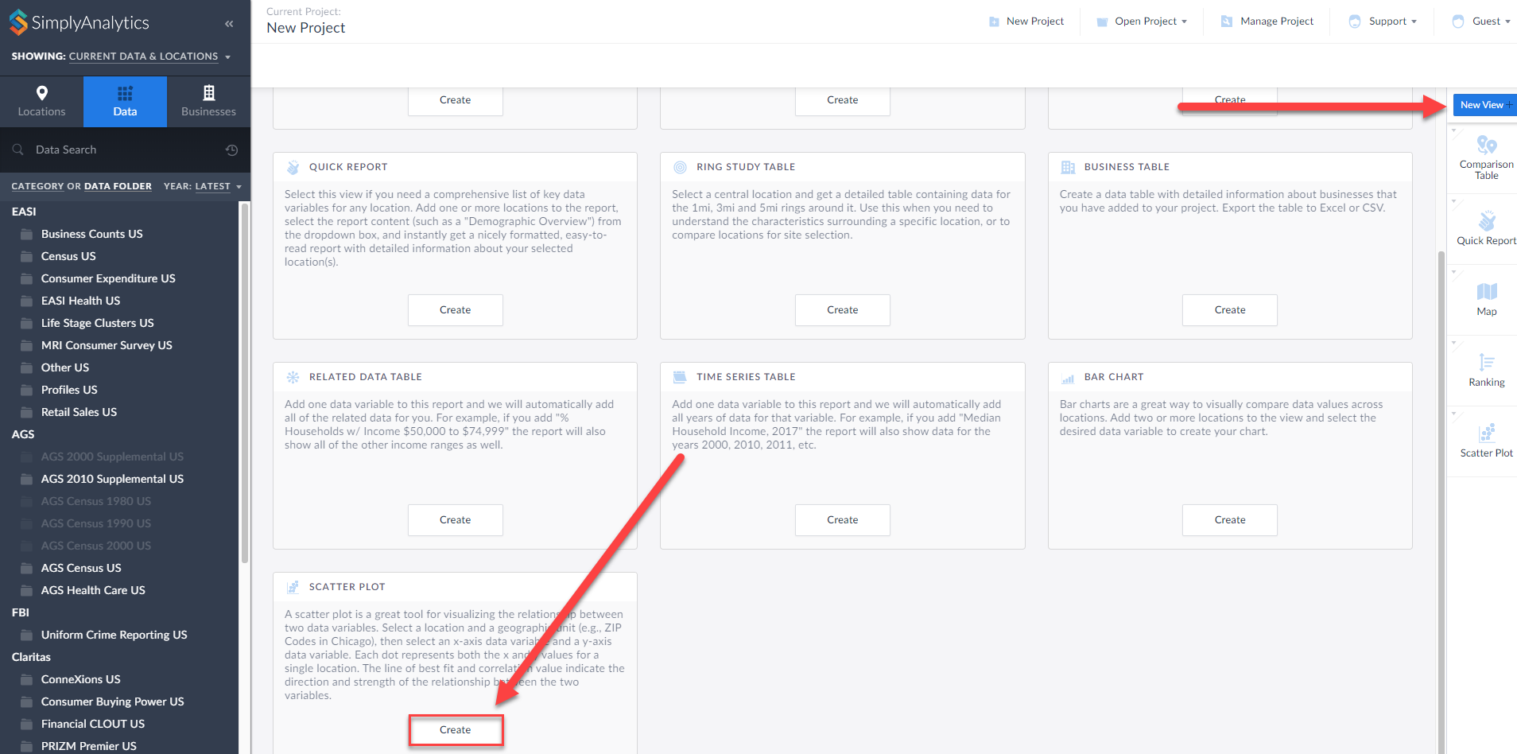
Task: Create a Quick Report view
Action: click(x=455, y=310)
